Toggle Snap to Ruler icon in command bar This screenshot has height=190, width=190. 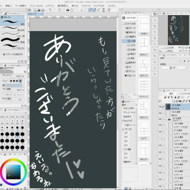[91, 10]
